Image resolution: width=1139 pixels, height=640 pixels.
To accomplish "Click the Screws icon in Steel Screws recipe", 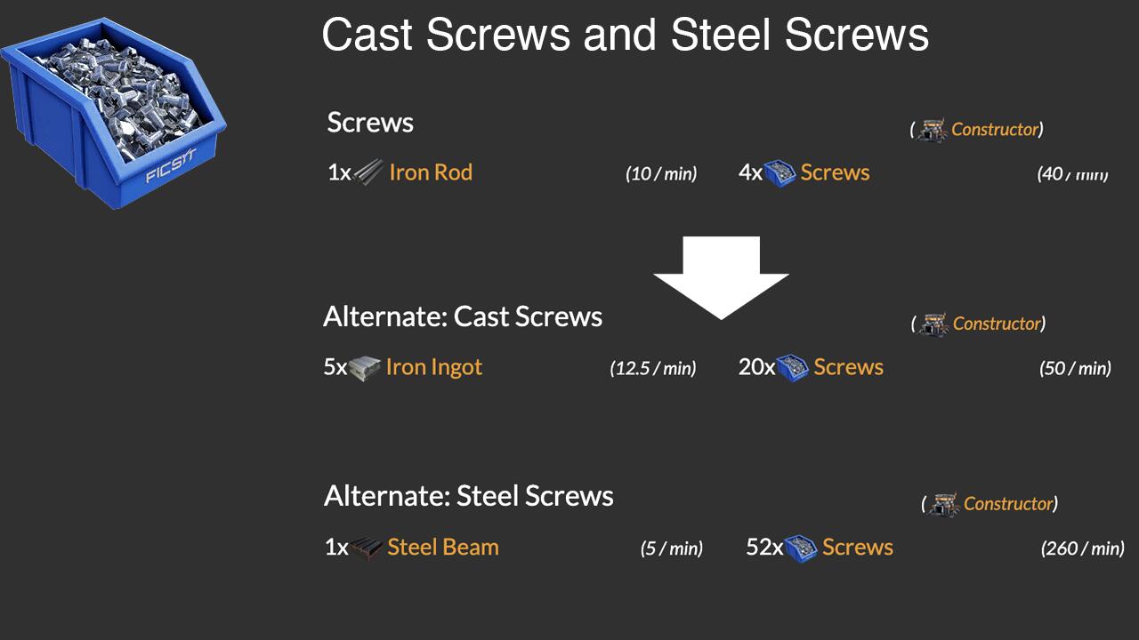I will [x=801, y=548].
